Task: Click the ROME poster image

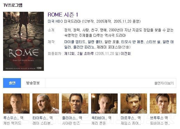Action: (23, 41)
